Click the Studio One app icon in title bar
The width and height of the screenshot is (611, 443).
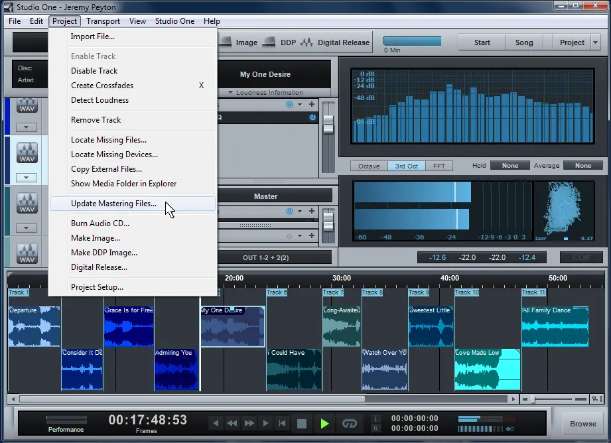(8, 7)
